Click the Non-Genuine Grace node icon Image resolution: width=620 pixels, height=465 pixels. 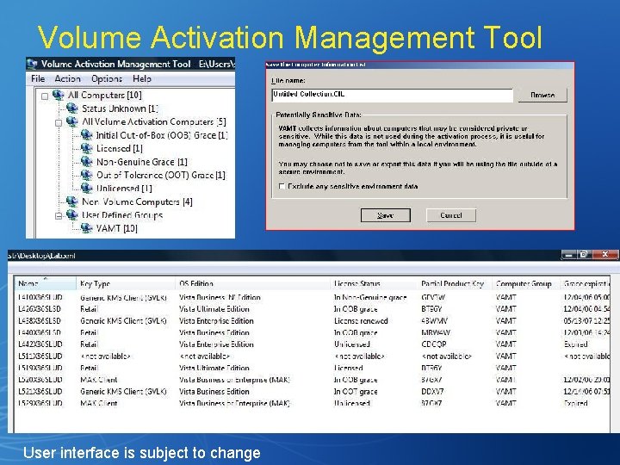click(87, 161)
